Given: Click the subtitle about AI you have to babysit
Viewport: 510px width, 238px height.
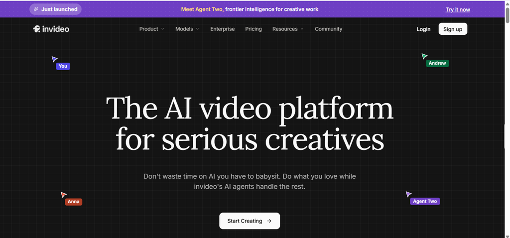Looking at the screenshot, I should 250,182.
